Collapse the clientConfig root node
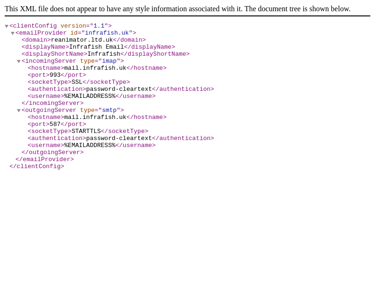The height and width of the screenshot is (281, 375). click(x=7, y=27)
